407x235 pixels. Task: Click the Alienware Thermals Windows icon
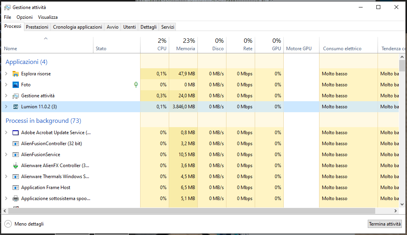click(x=16, y=177)
